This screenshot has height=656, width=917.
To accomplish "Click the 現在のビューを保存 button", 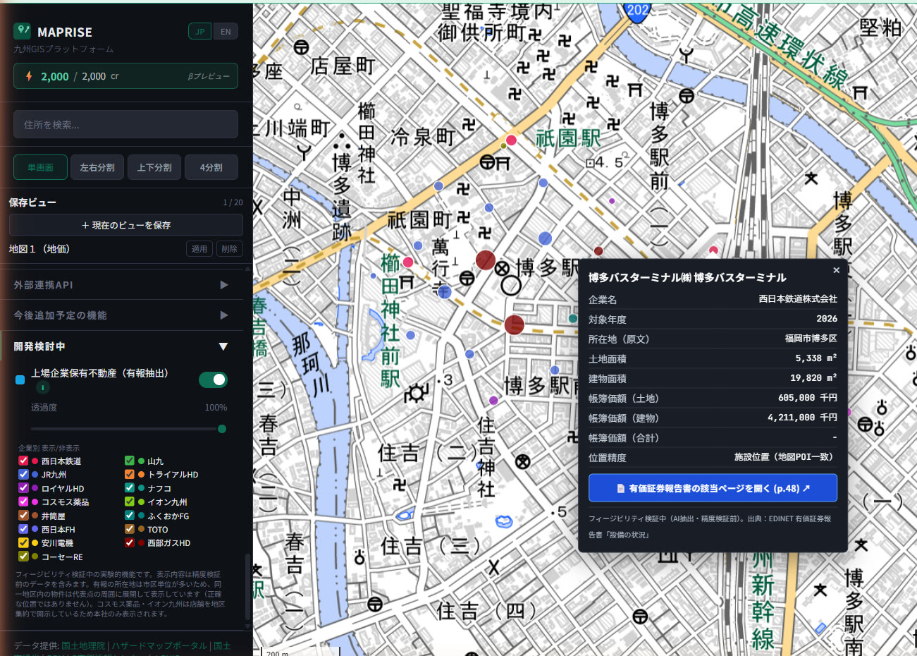I will pyautogui.click(x=126, y=225).
